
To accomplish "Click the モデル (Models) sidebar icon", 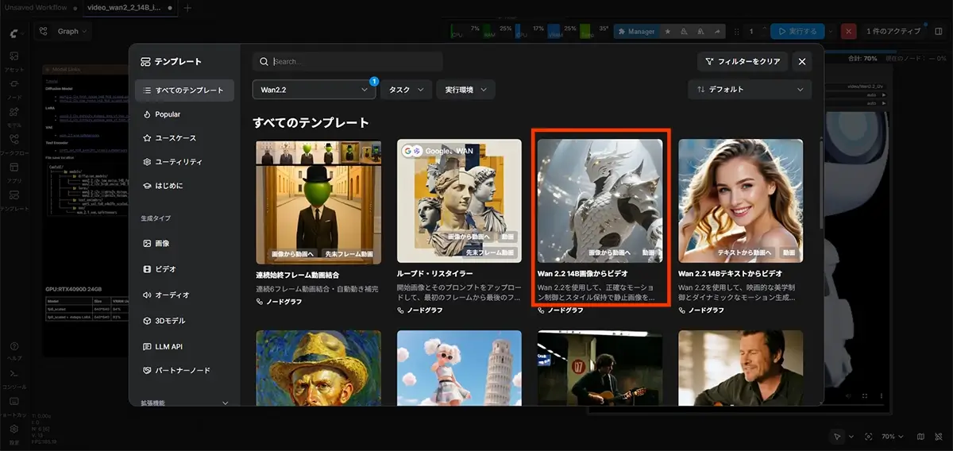I will click(14, 115).
